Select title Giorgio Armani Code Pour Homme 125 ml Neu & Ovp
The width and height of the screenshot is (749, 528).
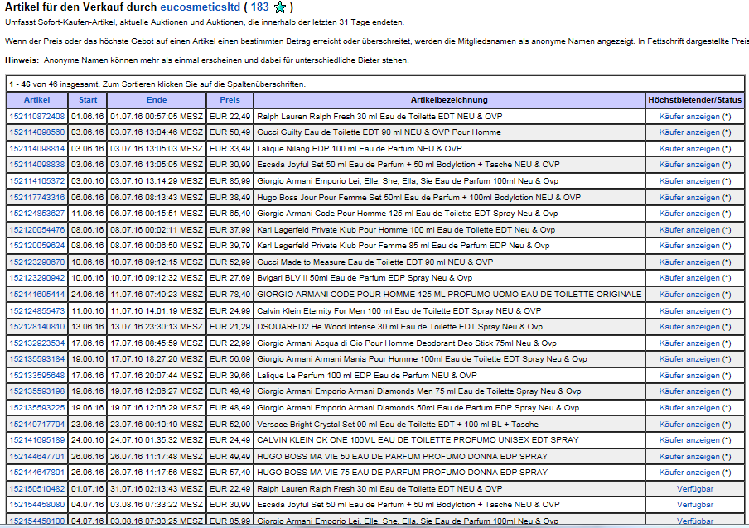[x=408, y=214]
